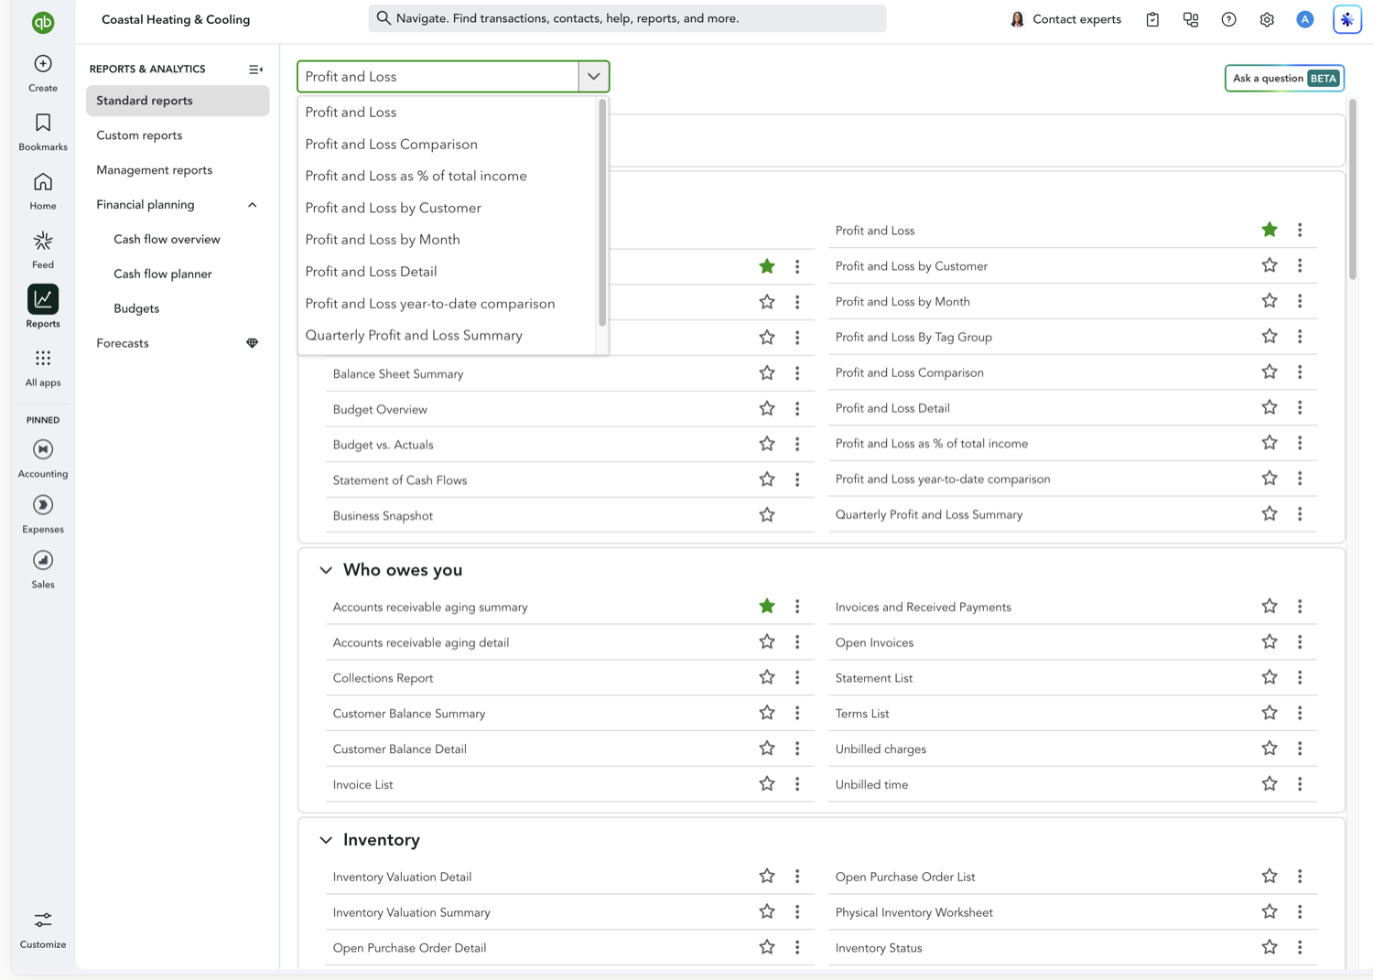Choose Profit and Loss Comparison from dropdown list
The width and height of the screenshot is (1373, 980).
coord(392,145)
